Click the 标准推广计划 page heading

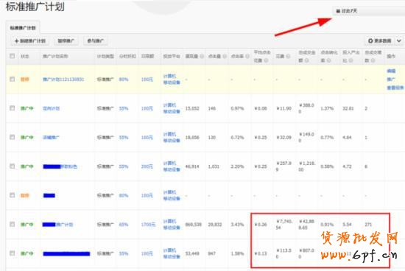[35, 7]
